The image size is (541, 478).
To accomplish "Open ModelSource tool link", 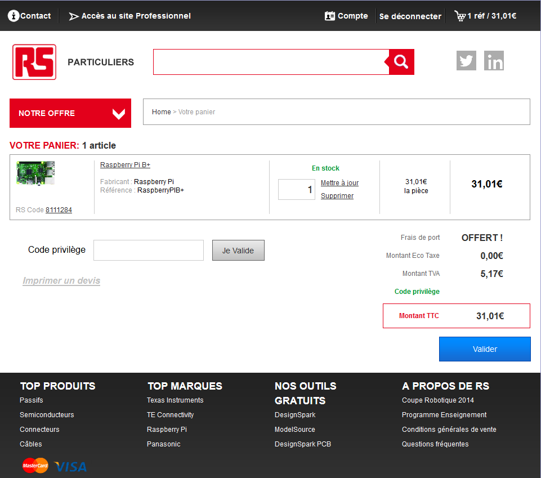I will (x=295, y=430).
